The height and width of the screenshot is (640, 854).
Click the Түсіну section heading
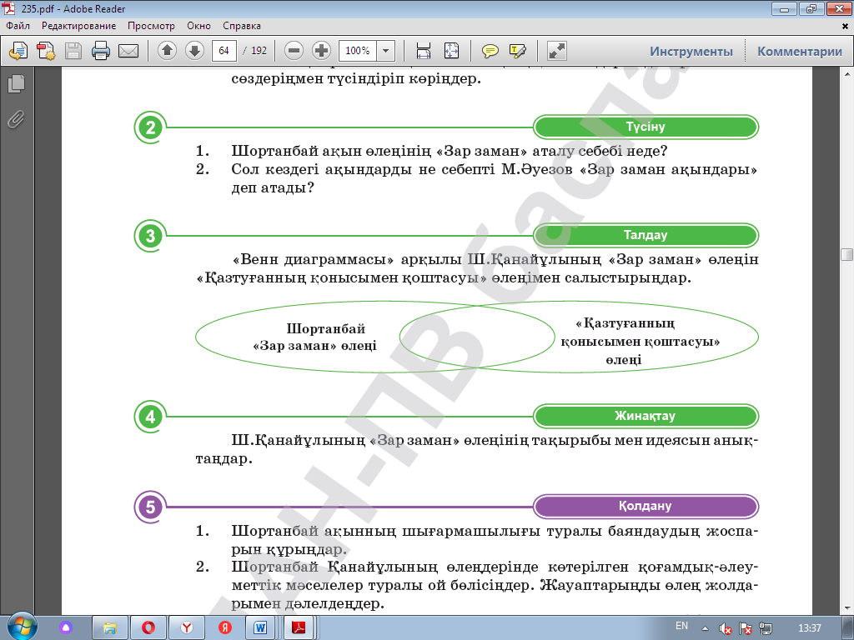click(x=646, y=127)
